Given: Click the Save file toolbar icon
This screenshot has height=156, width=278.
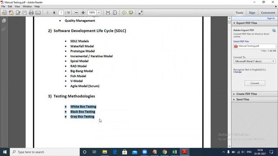Looking at the screenshot, I should click(25, 13).
